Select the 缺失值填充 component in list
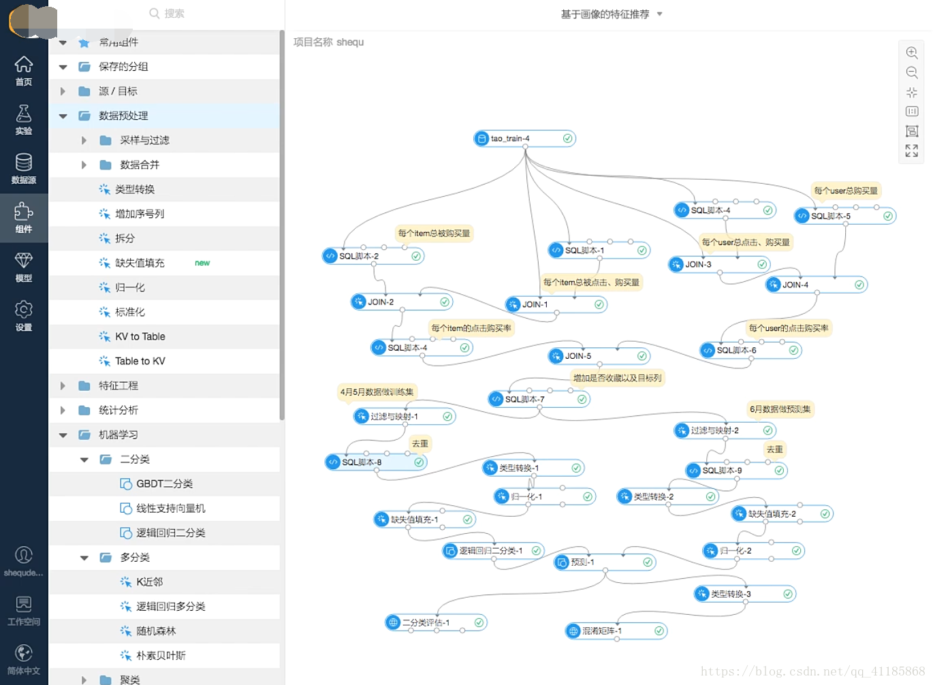This screenshot has height=685, width=933. 164,263
